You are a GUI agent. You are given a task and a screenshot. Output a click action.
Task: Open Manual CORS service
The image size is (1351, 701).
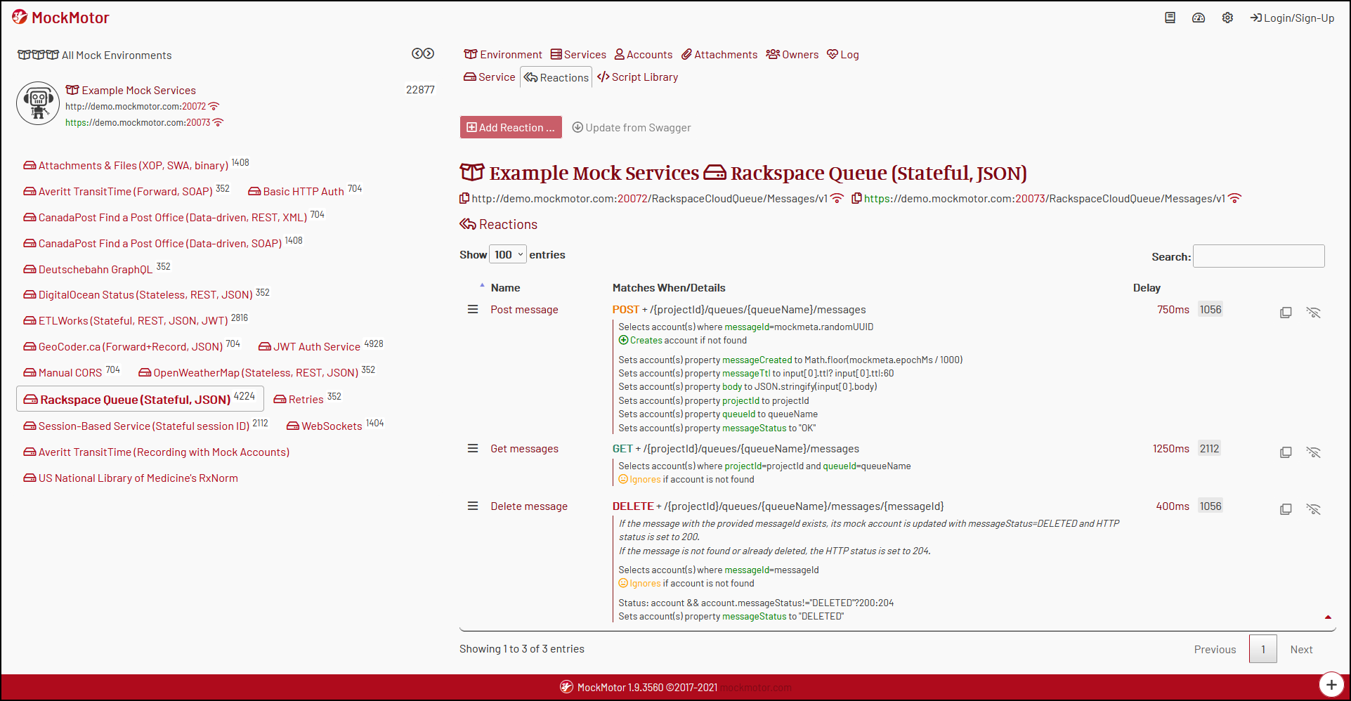click(x=63, y=372)
